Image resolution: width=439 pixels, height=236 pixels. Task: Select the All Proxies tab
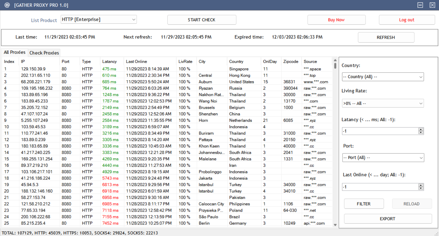[x=14, y=52]
